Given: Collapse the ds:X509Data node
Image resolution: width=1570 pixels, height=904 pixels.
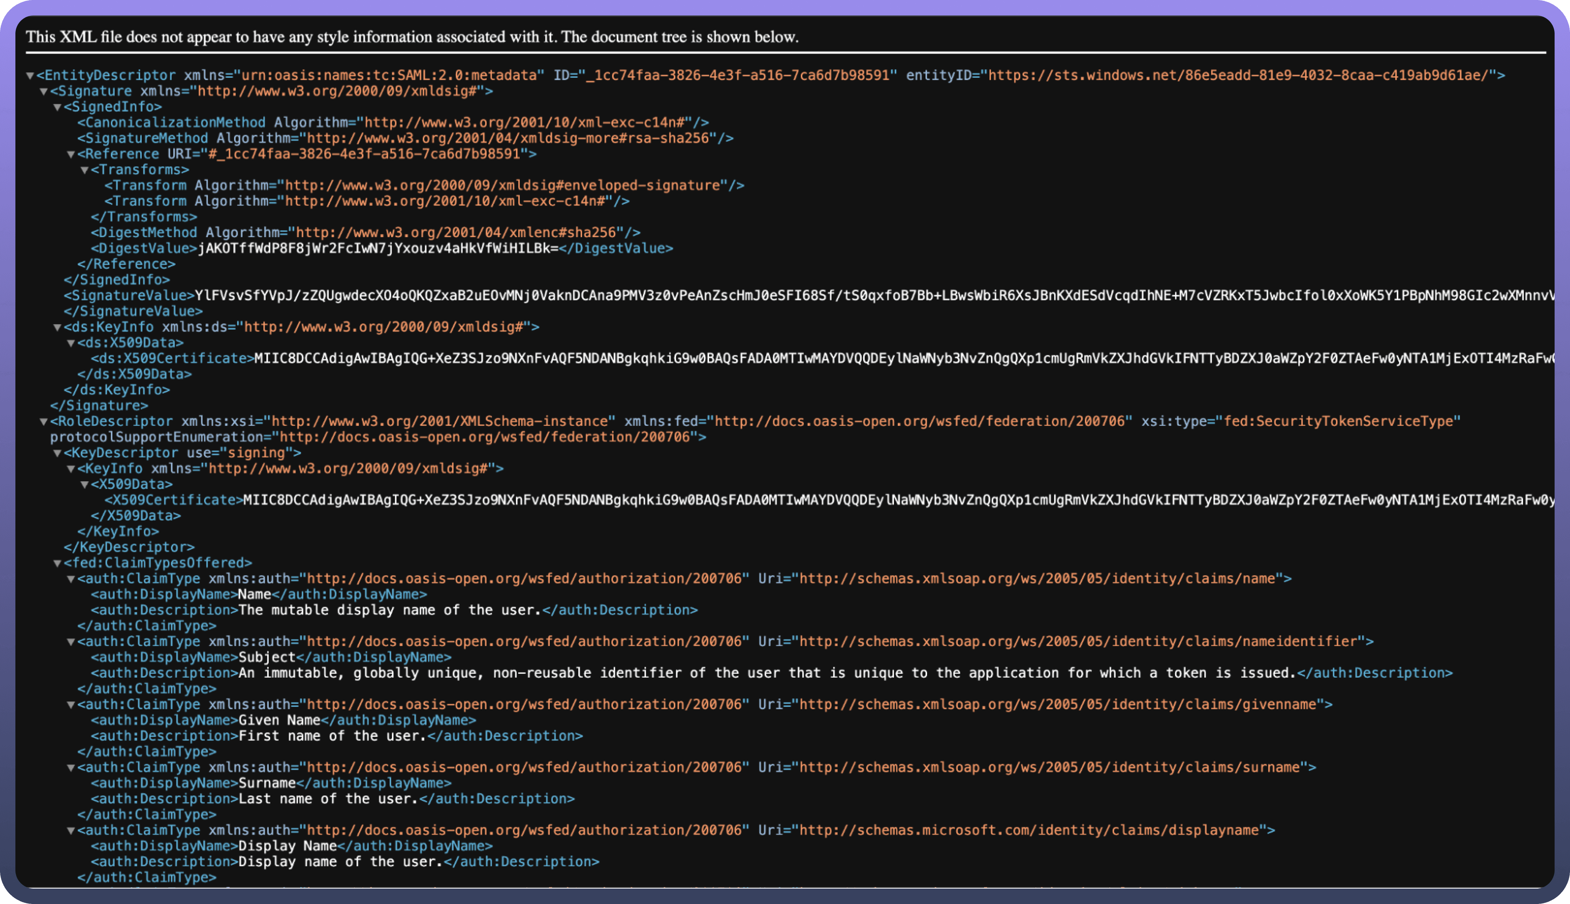Looking at the screenshot, I should pos(71,343).
